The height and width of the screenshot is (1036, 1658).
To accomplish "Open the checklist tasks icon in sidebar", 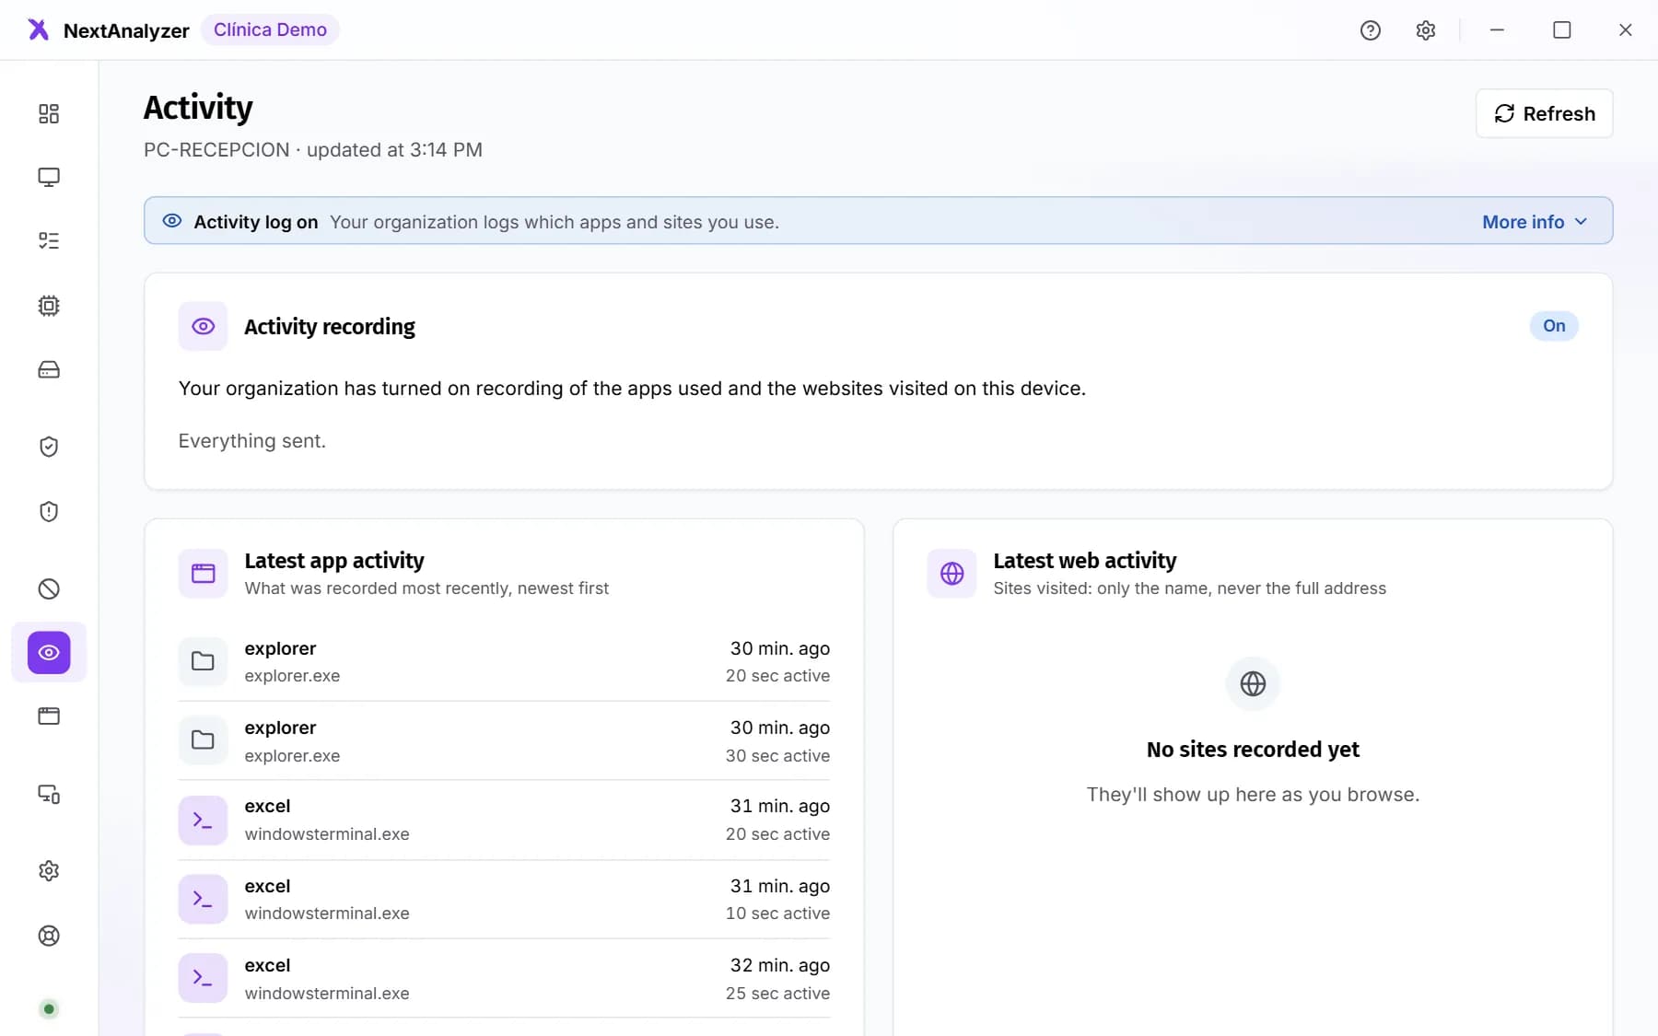I will (49, 241).
